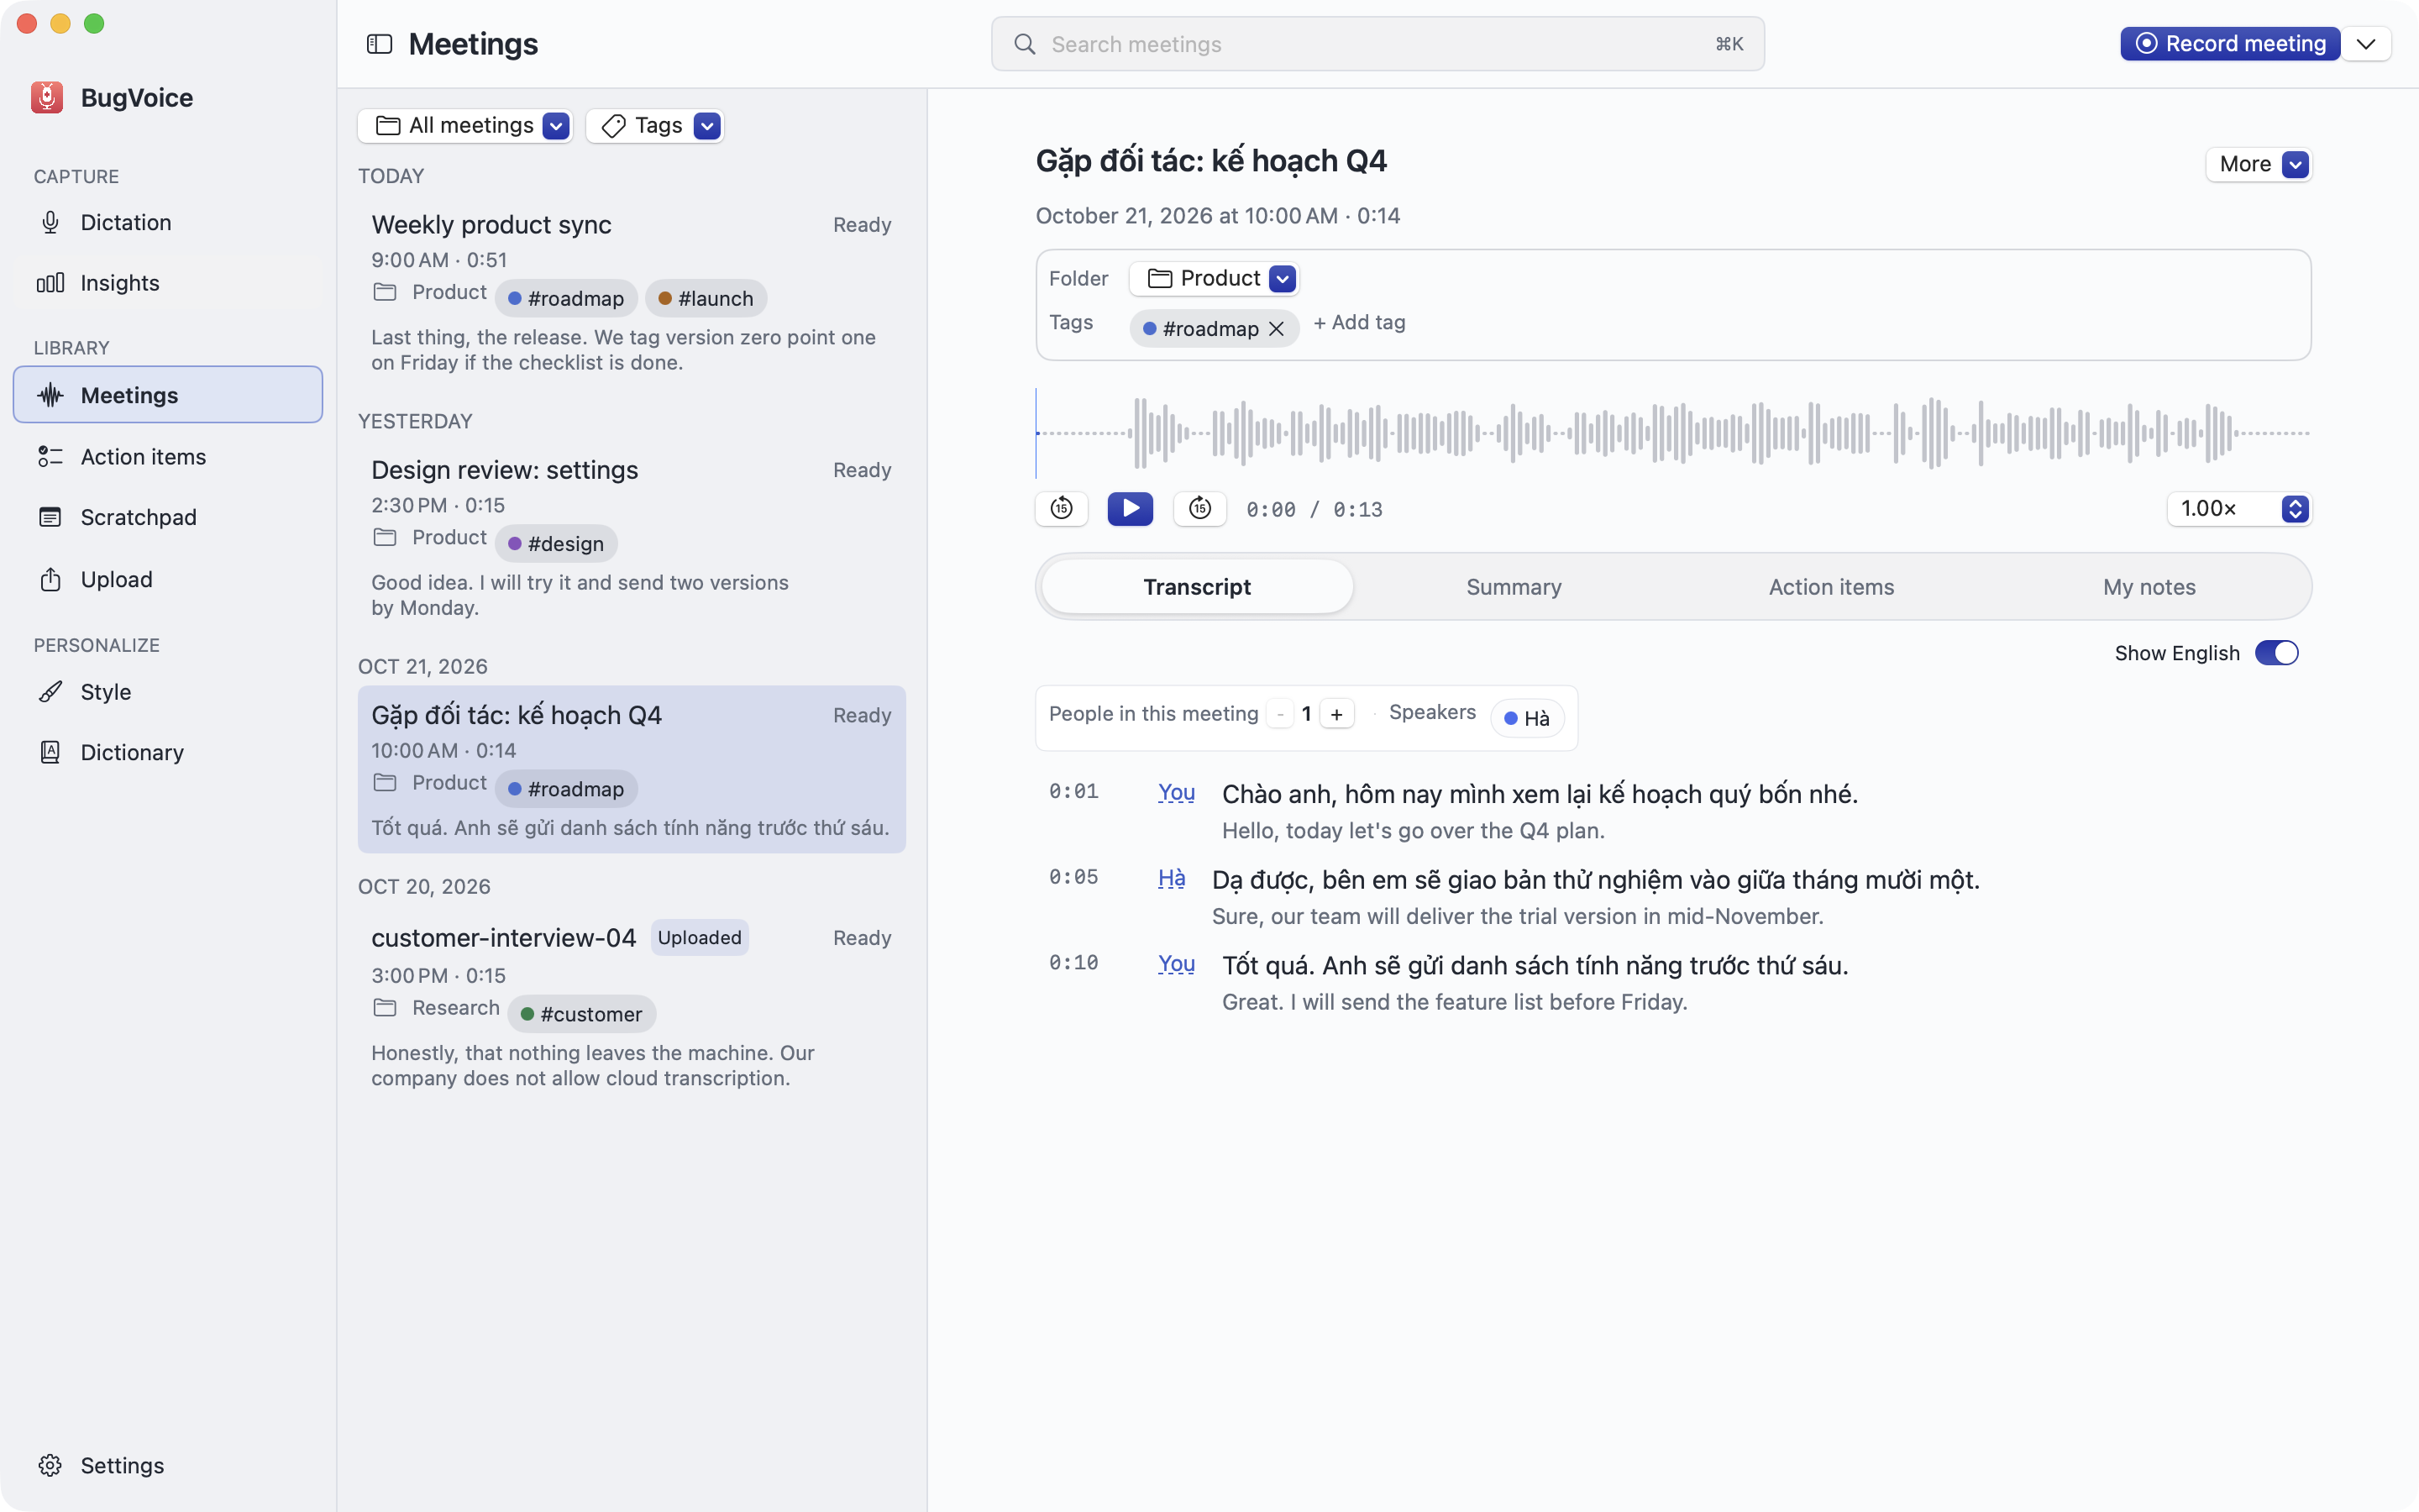Viewport: 2419px width, 1512px height.
Task: Open the Upload page
Action: (168, 579)
